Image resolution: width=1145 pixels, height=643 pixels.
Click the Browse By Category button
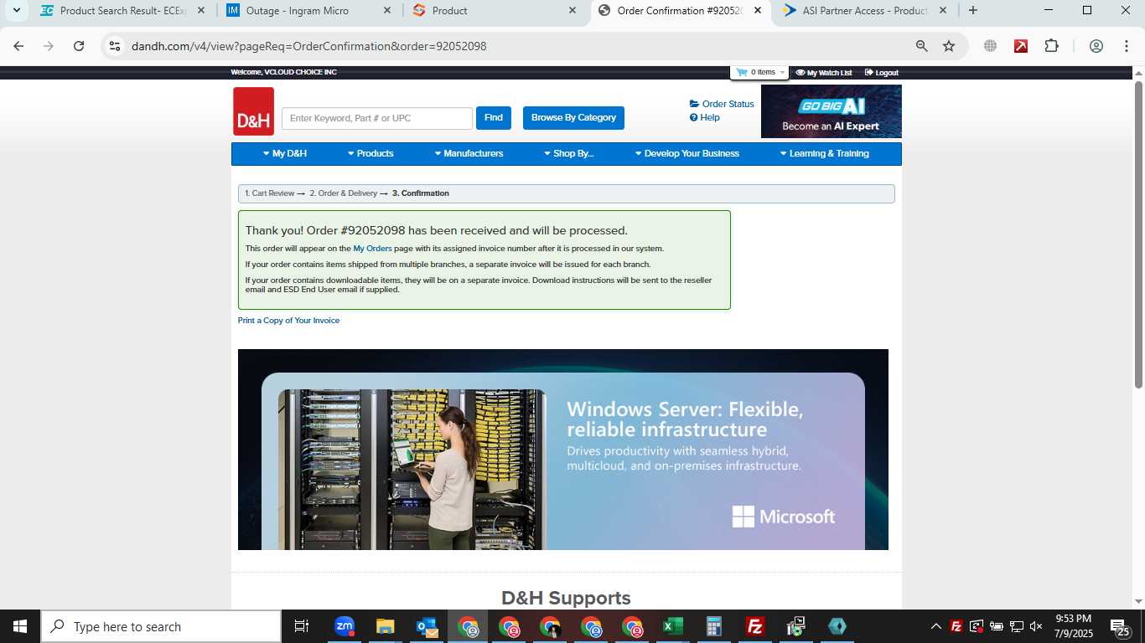point(573,118)
